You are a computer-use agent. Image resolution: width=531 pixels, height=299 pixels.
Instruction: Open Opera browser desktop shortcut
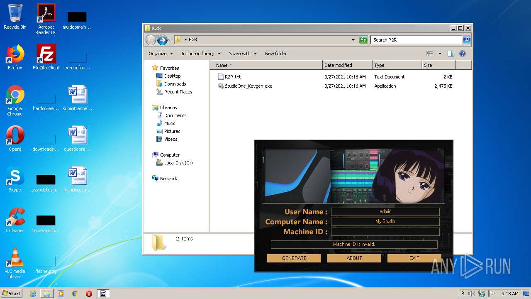15,139
